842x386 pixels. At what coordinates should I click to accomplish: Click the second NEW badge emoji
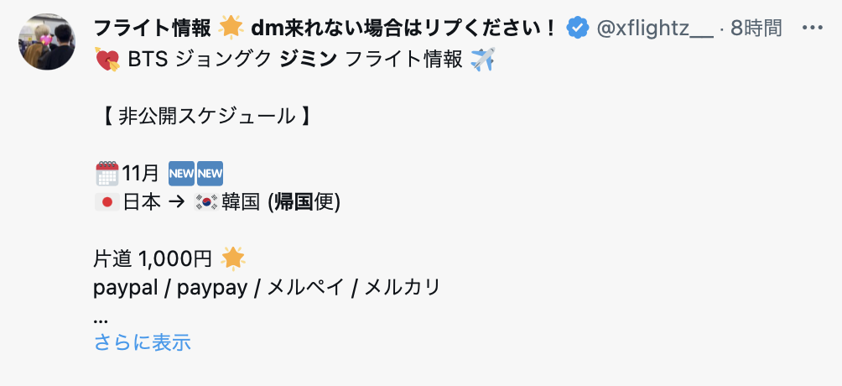click(210, 173)
